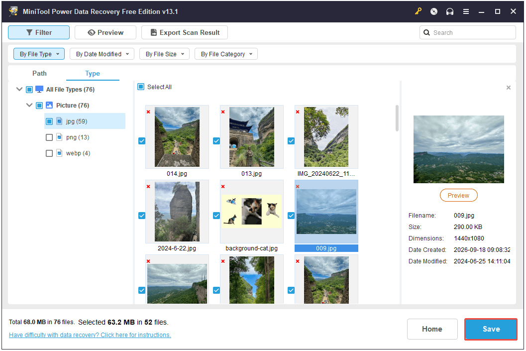Click the Size value 290.00 KB
This screenshot has width=526, height=351.
[468, 227]
